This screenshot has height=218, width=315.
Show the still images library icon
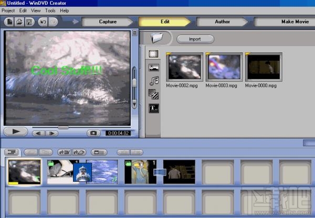pyautogui.click(x=154, y=68)
